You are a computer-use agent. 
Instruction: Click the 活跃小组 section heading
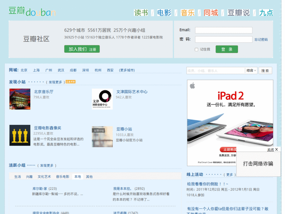[x=17, y=165]
